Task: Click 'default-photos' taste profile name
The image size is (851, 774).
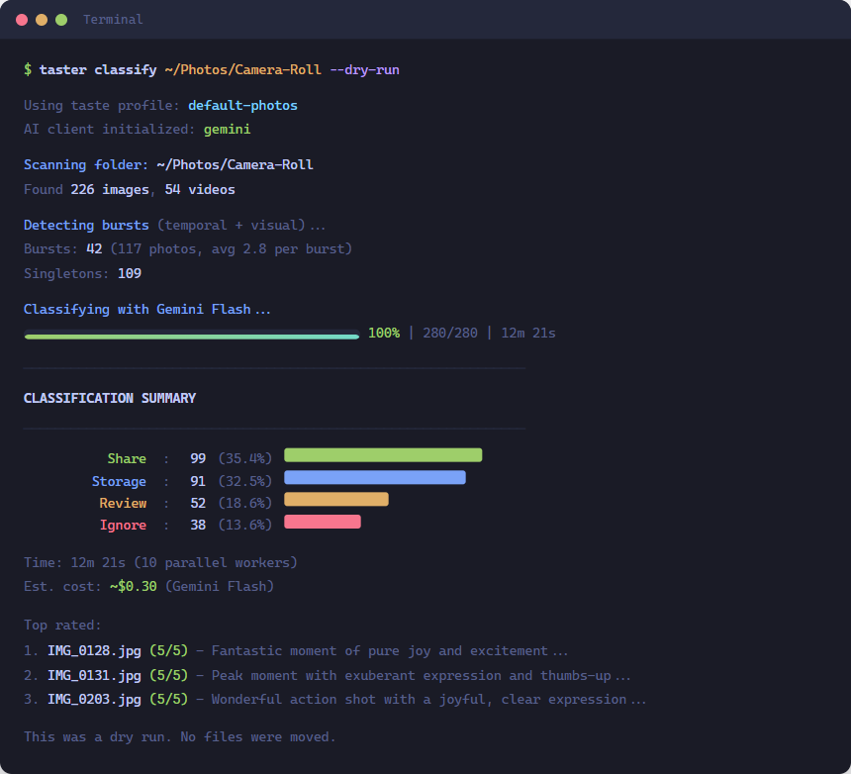Action: pyautogui.click(x=242, y=105)
